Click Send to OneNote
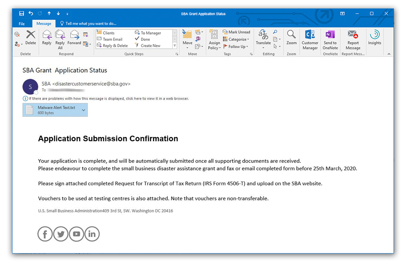 [330, 40]
